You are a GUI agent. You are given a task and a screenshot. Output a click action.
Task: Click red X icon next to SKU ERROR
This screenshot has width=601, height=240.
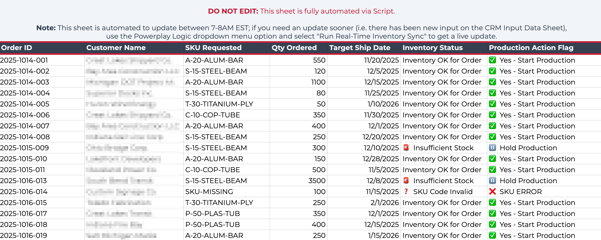pyautogui.click(x=492, y=192)
